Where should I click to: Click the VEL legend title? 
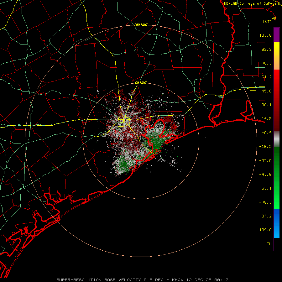pyautogui.click(x=275, y=19)
